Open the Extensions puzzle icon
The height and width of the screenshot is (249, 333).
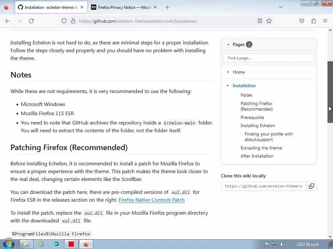tap(313, 21)
